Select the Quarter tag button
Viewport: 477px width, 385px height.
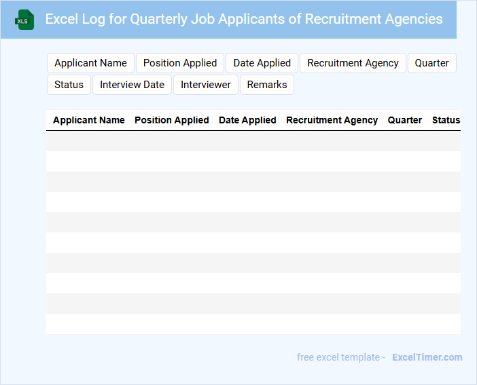[432, 63]
